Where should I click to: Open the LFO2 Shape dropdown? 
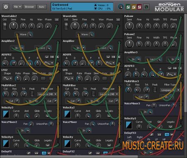click(7, 78)
